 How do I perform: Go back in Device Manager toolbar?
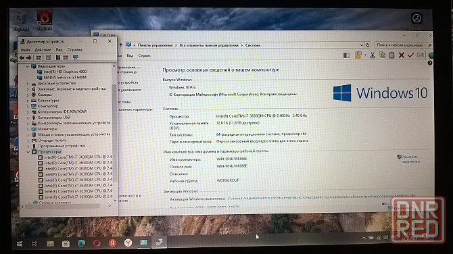tap(22, 57)
